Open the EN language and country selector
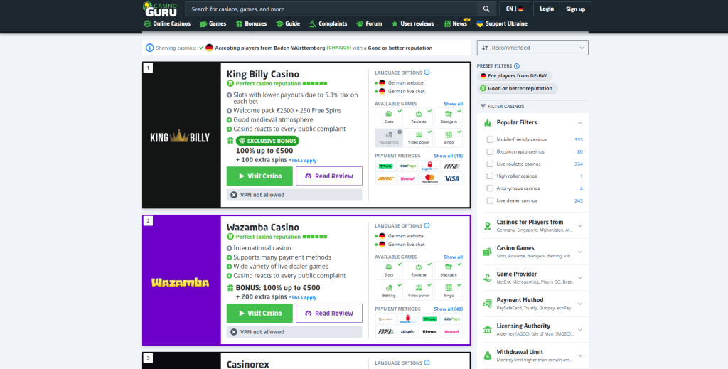728x369 pixels. click(x=515, y=9)
